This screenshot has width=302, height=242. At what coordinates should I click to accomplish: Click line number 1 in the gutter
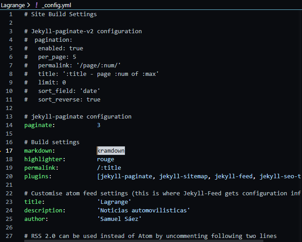point(11,14)
